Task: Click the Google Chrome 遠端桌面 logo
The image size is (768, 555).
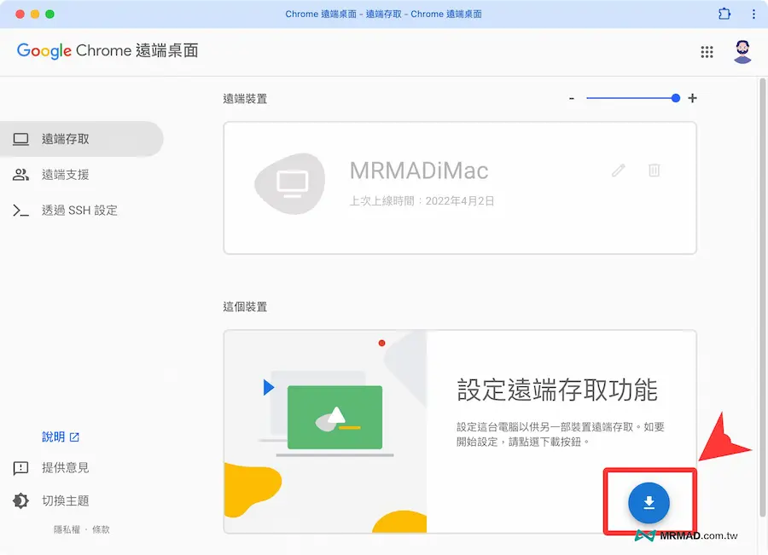Action: 108,51
